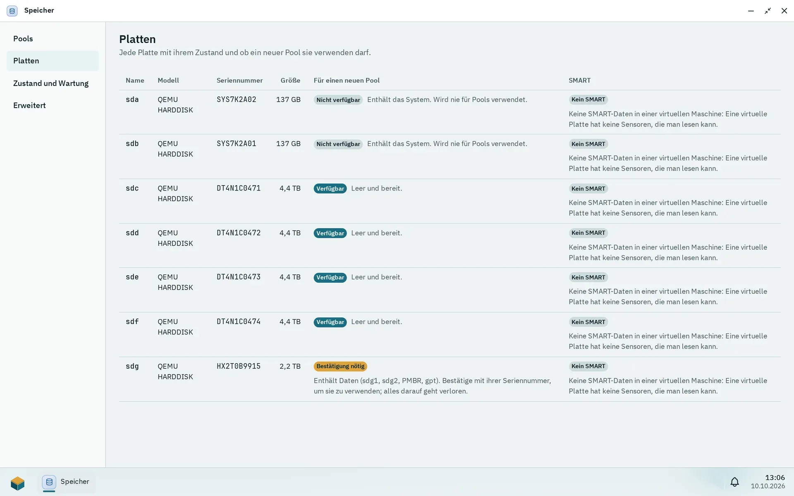The width and height of the screenshot is (794, 496).
Task: Click serial number DT4N1C0471
Action: [239, 188]
